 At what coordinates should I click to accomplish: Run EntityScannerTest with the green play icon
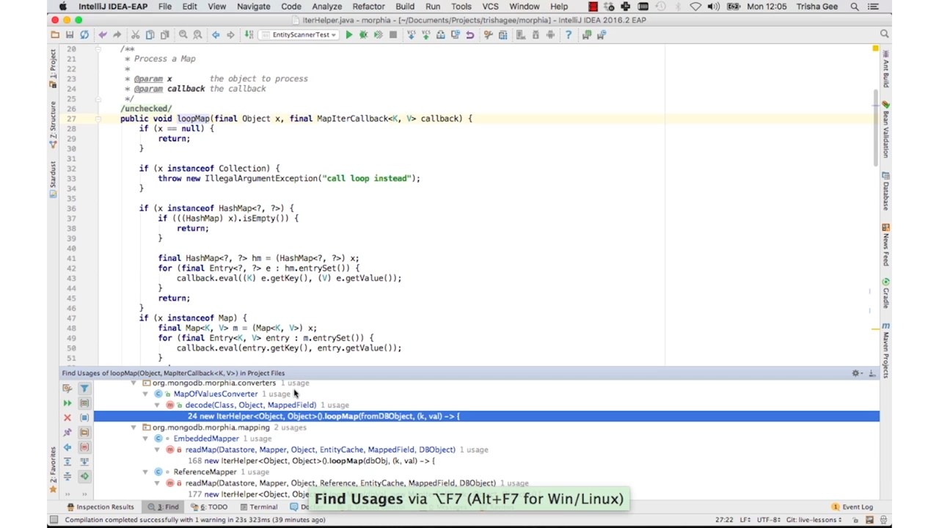(x=349, y=34)
